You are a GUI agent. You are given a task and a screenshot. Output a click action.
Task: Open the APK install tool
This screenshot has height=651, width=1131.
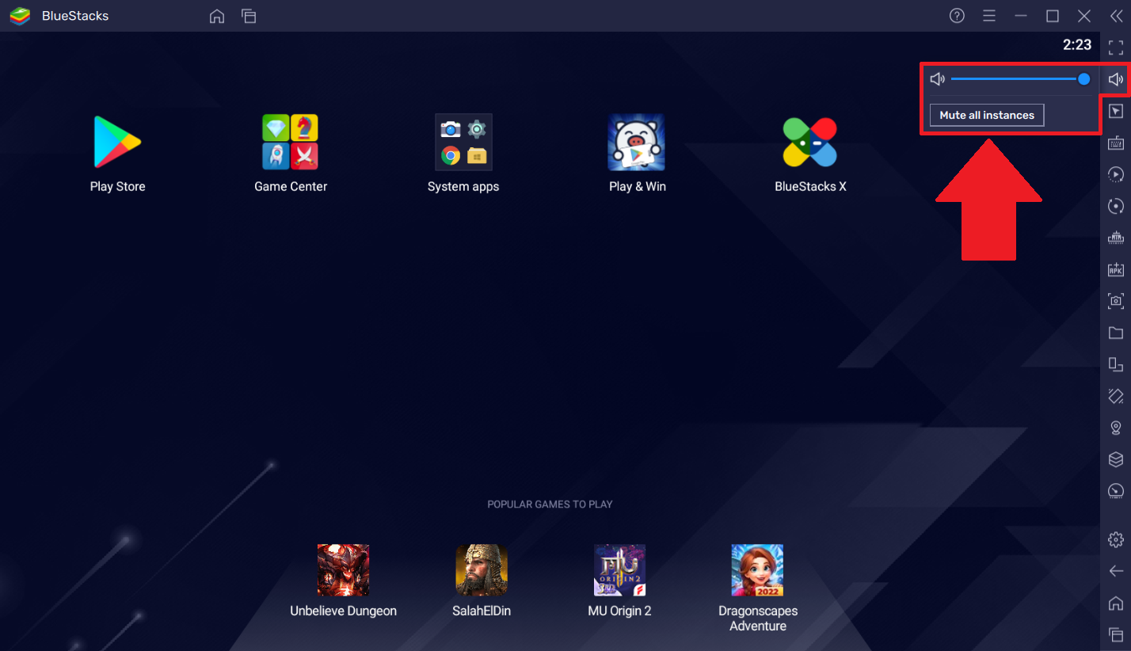click(1115, 269)
